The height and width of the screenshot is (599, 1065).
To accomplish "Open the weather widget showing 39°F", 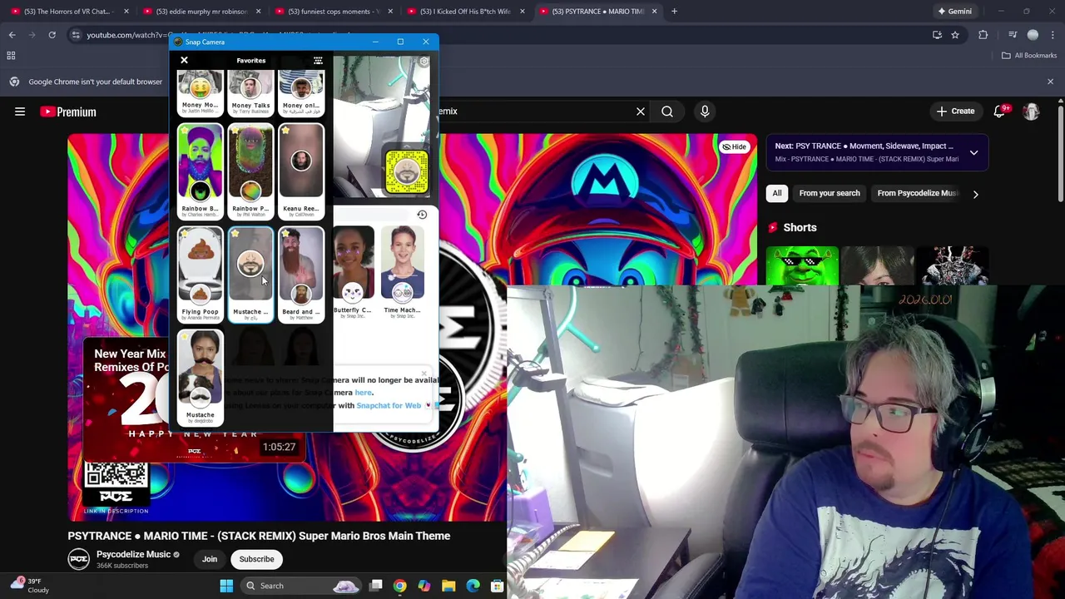I will pyautogui.click(x=31, y=586).
